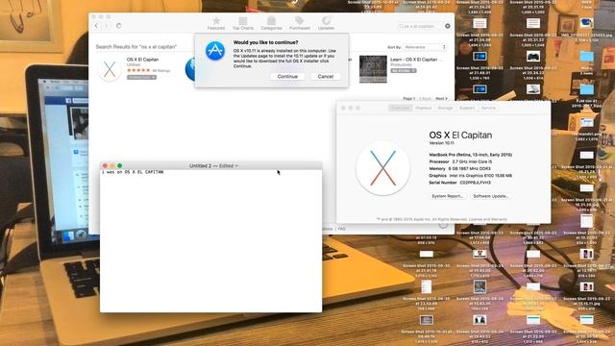The height and width of the screenshot is (346, 615).
Task: Click Cancel in the dialog
Action: click(x=326, y=77)
